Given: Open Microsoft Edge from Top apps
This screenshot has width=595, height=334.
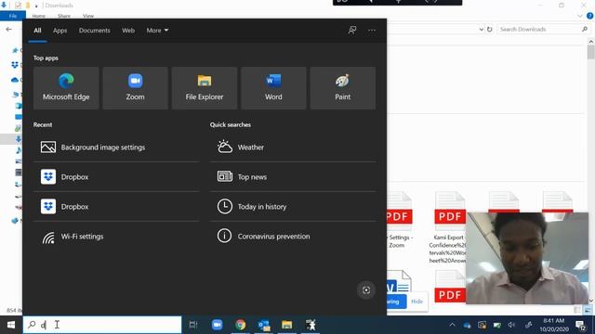Looking at the screenshot, I should pyautogui.click(x=66, y=88).
